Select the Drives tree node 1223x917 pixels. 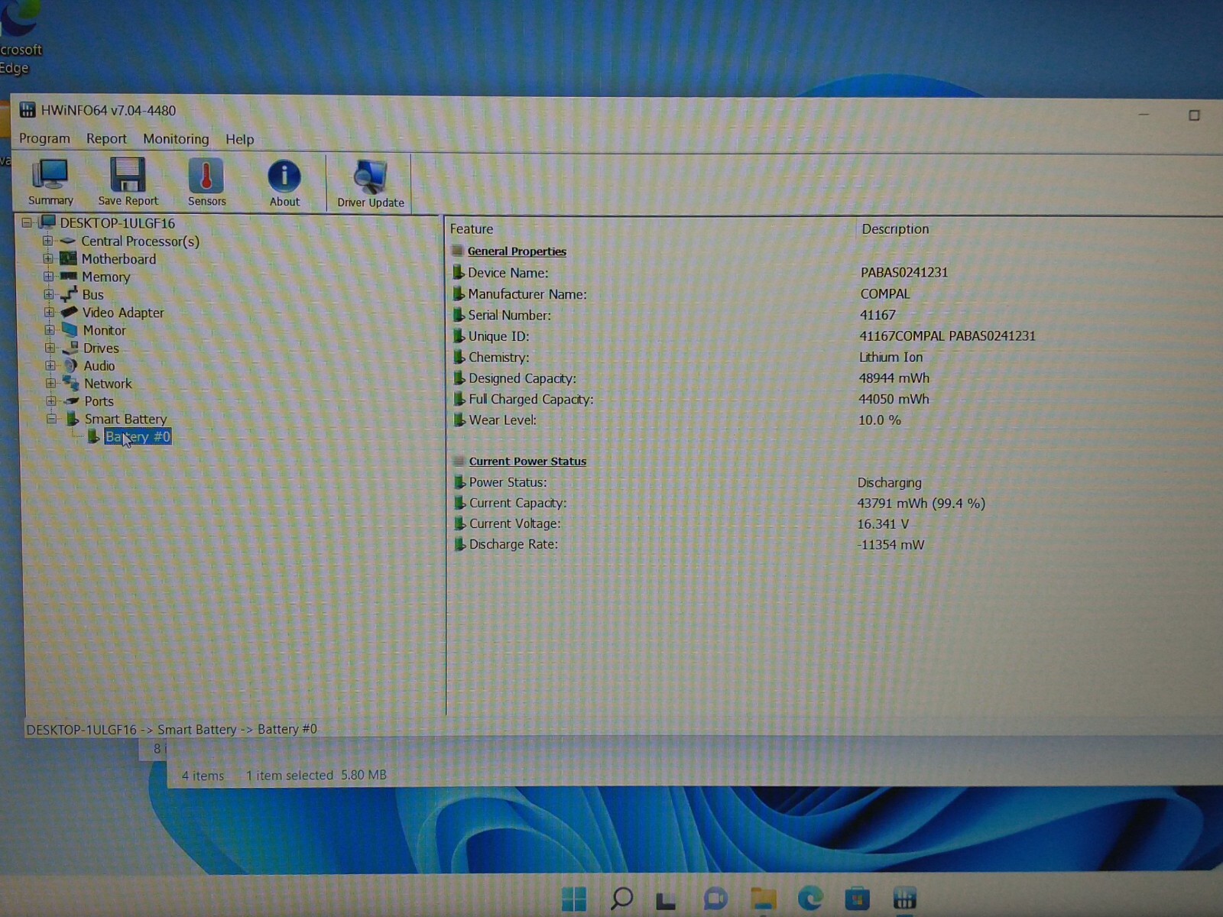101,348
